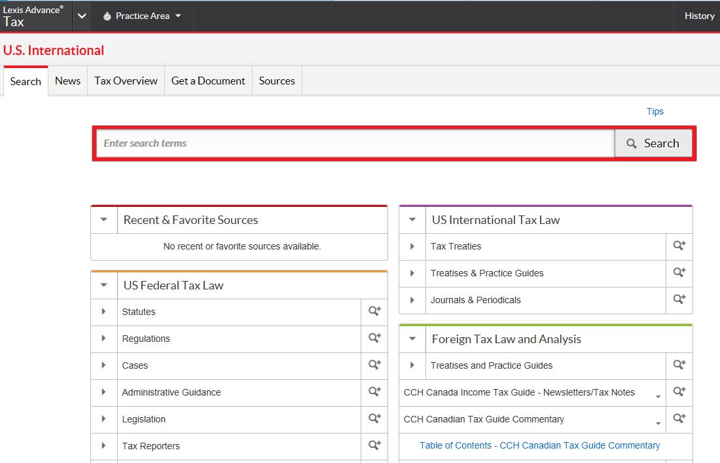Expand the Regulations row

(x=104, y=339)
